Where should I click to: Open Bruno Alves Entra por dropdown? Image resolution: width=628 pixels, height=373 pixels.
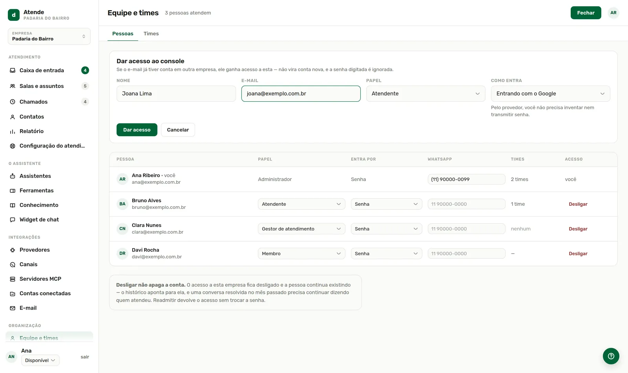click(387, 204)
